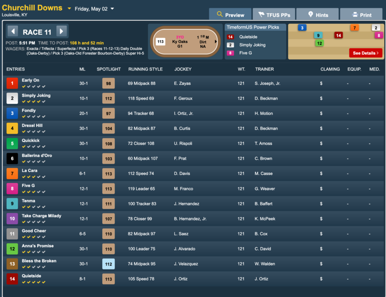The width and height of the screenshot is (386, 297).
Task: Click the check rating under La Cara
Action: [x=34, y=177]
